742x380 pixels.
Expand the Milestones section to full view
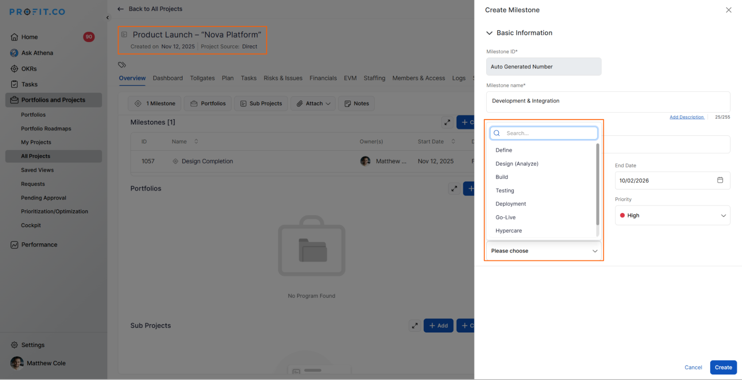click(x=447, y=122)
